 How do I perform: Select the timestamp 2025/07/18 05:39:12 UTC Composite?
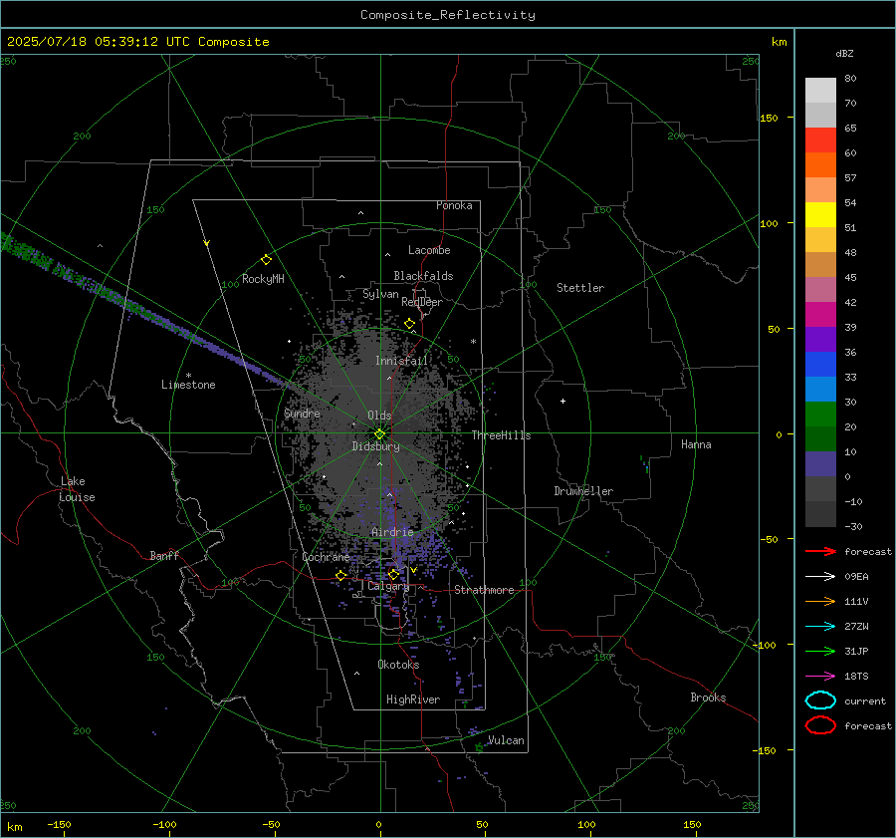pyautogui.click(x=137, y=42)
